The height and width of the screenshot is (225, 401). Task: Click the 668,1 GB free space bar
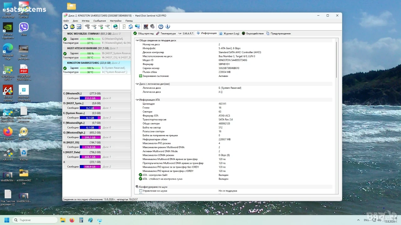tap(90, 157)
